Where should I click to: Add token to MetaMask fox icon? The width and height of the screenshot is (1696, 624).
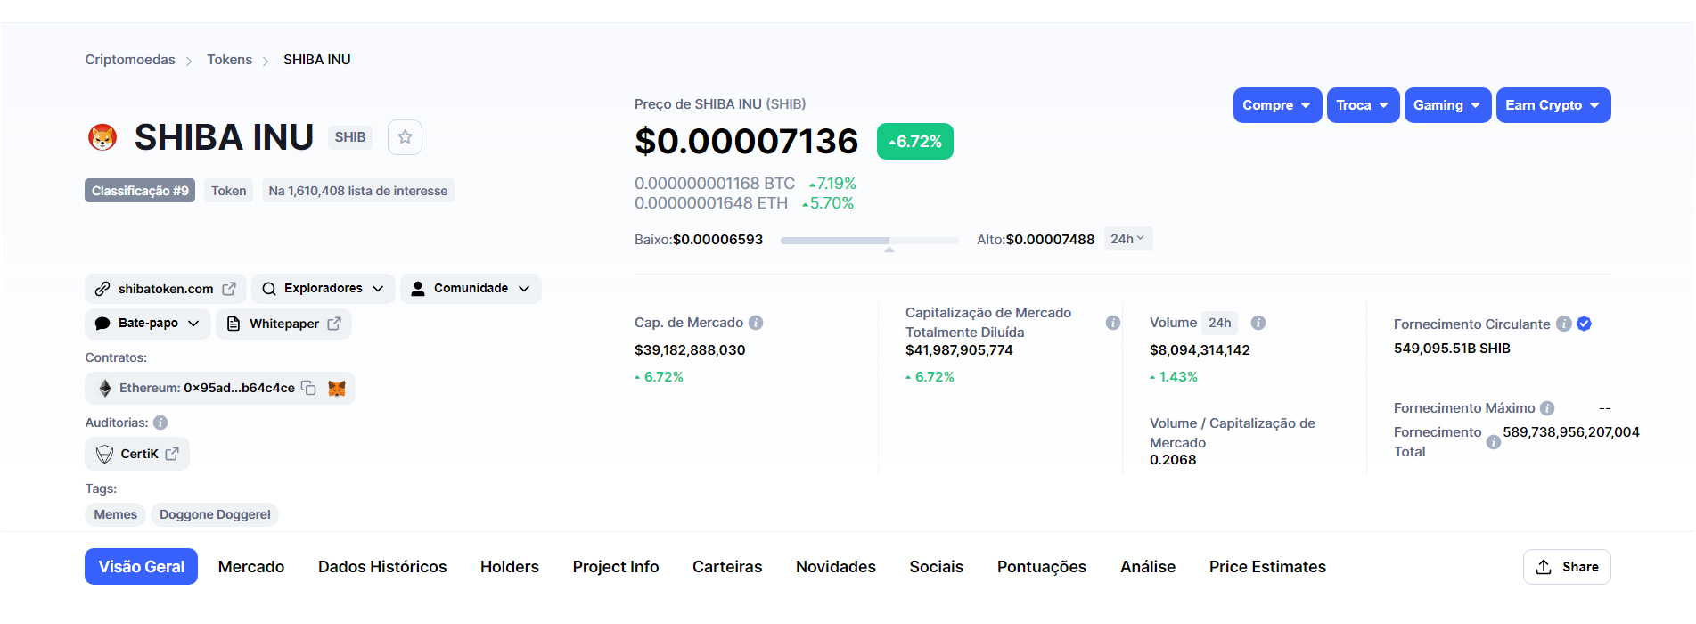click(x=337, y=388)
